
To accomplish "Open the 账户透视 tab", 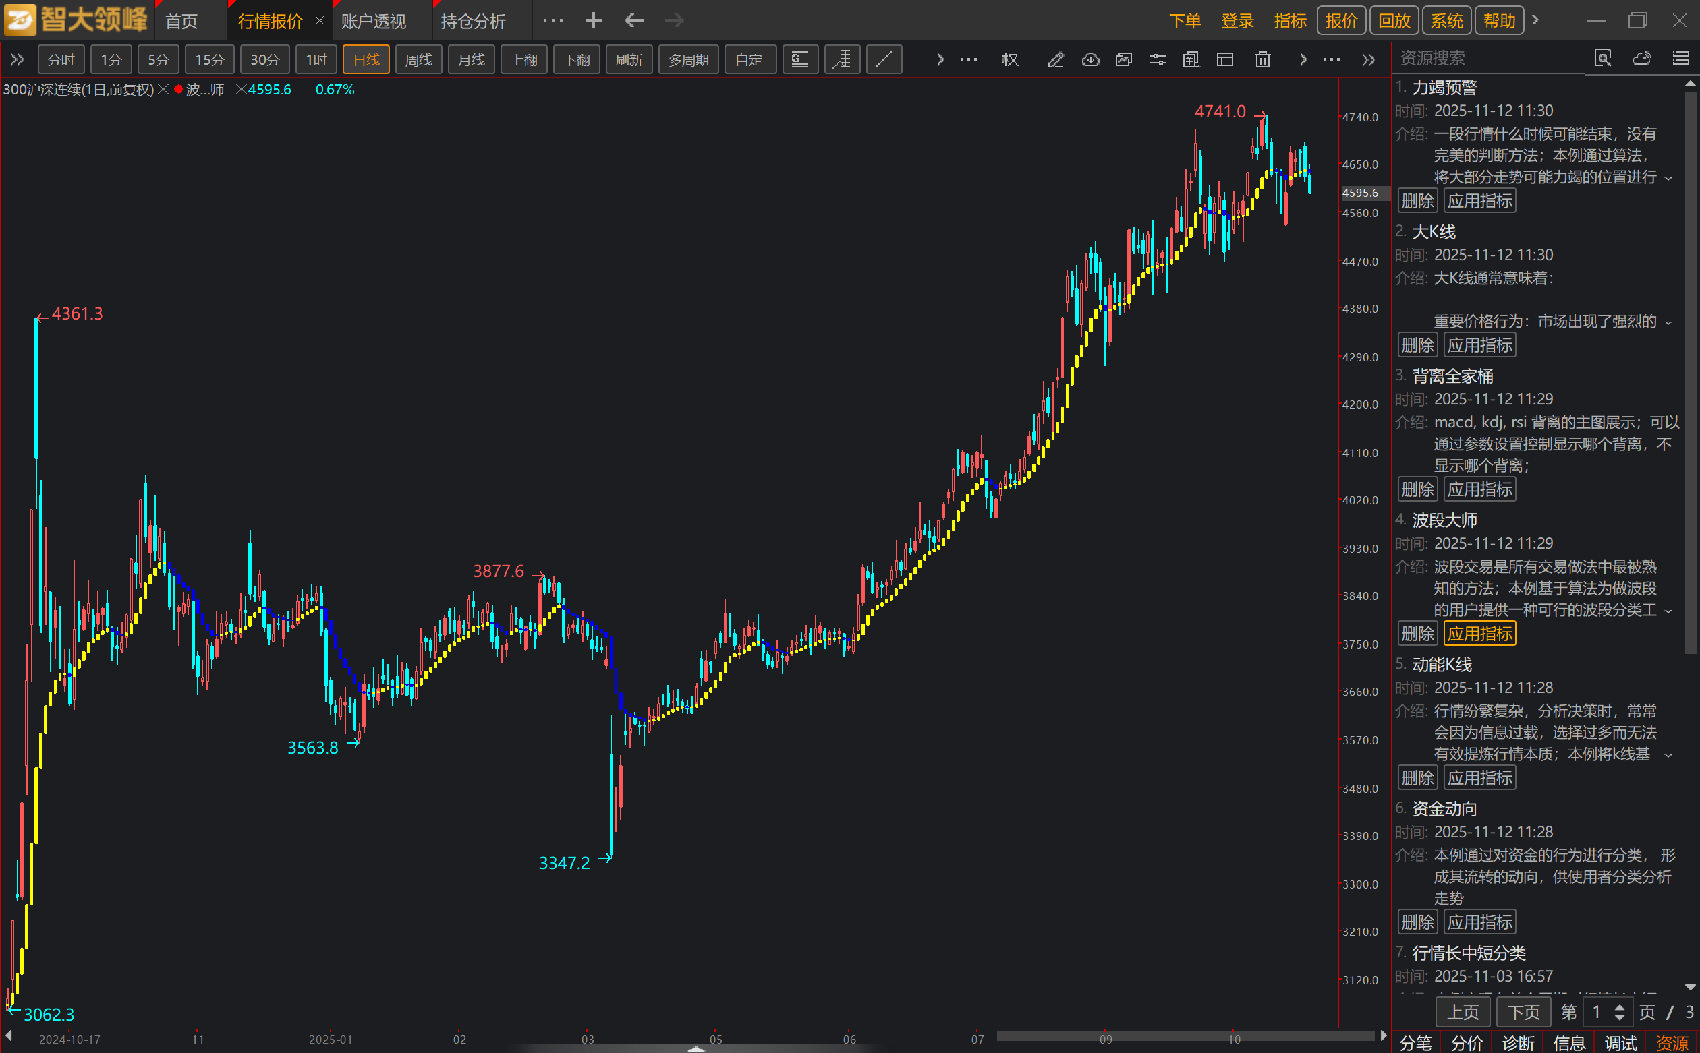I will (x=374, y=22).
